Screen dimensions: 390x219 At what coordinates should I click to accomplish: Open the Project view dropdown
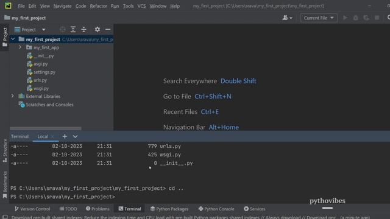coord(30,30)
